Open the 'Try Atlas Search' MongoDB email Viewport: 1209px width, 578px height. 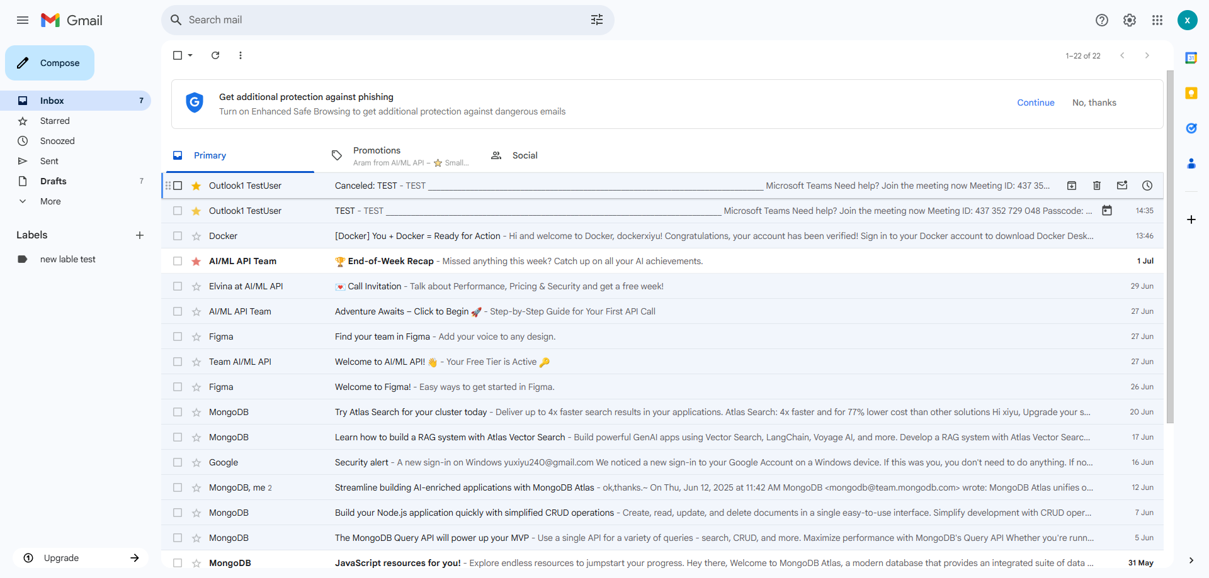pos(662,412)
